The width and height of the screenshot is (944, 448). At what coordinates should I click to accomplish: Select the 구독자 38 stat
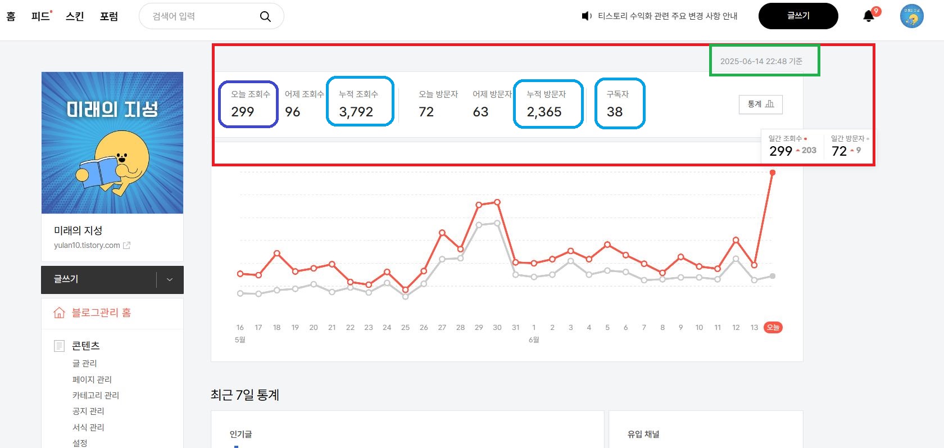tap(618, 104)
